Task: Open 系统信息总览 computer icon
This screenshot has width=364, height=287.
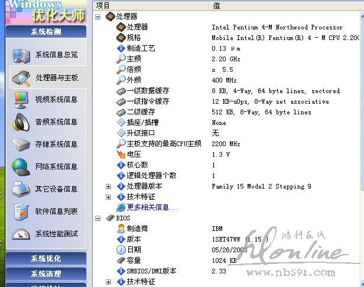Action: coord(21,56)
